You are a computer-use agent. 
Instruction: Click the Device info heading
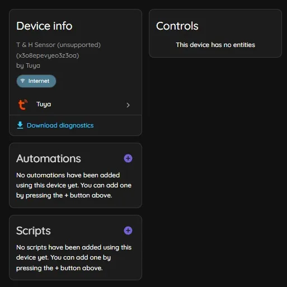(x=44, y=26)
